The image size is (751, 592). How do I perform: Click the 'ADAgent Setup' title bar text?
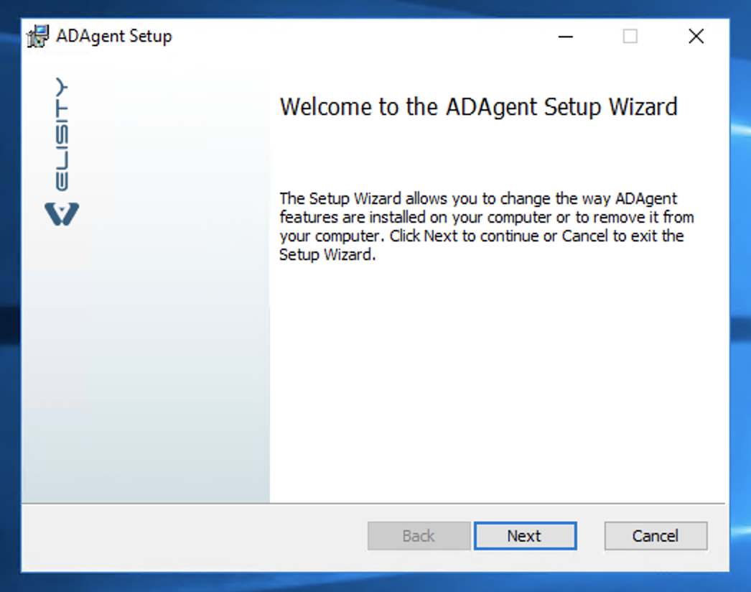click(x=114, y=37)
